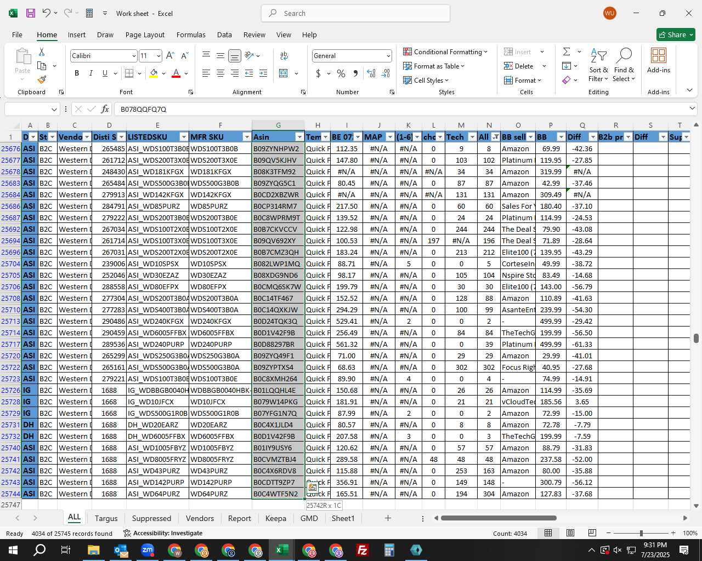Open the Targus sheet tab
The width and height of the screenshot is (702, 561).
(x=106, y=518)
